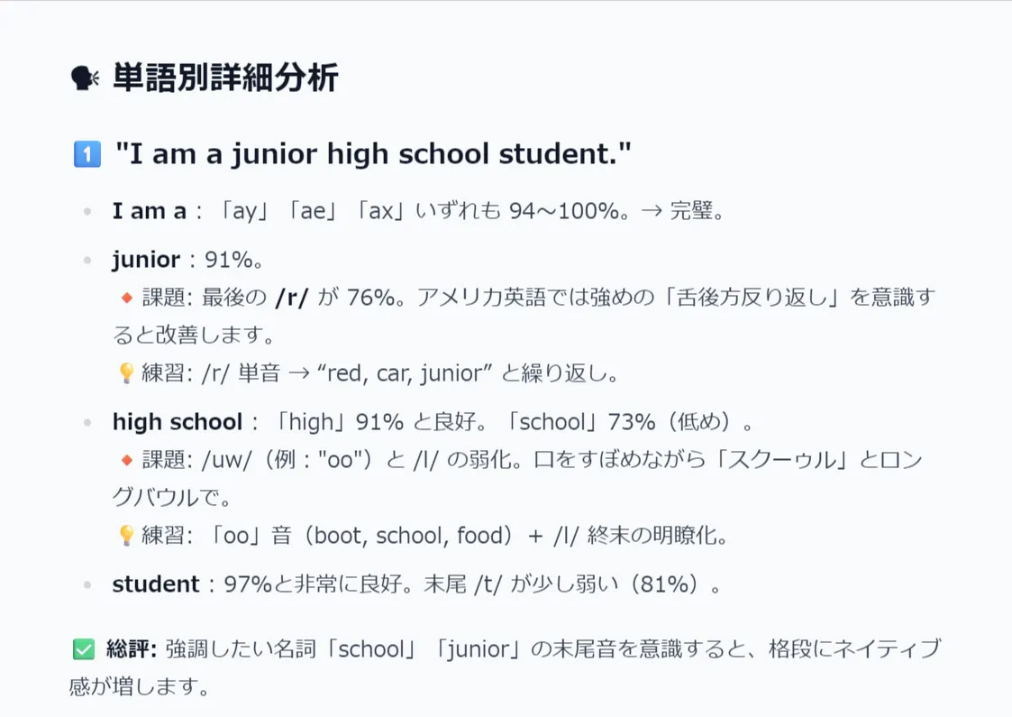Select the bold "student" list label

(155, 584)
